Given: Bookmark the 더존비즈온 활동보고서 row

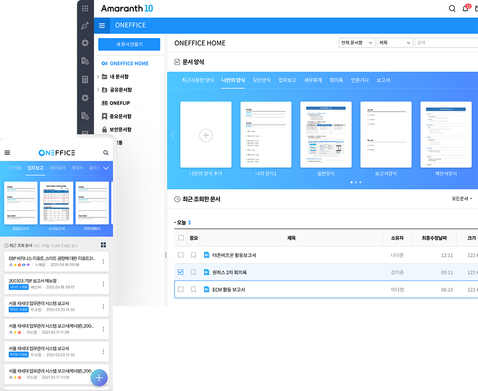Looking at the screenshot, I should pyautogui.click(x=193, y=255).
